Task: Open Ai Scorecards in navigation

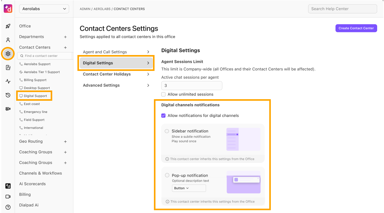Action: tap(32, 184)
